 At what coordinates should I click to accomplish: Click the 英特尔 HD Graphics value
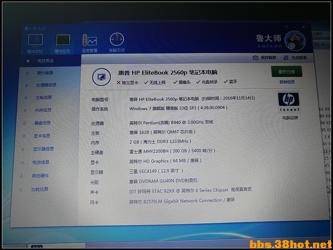click(165, 161)
